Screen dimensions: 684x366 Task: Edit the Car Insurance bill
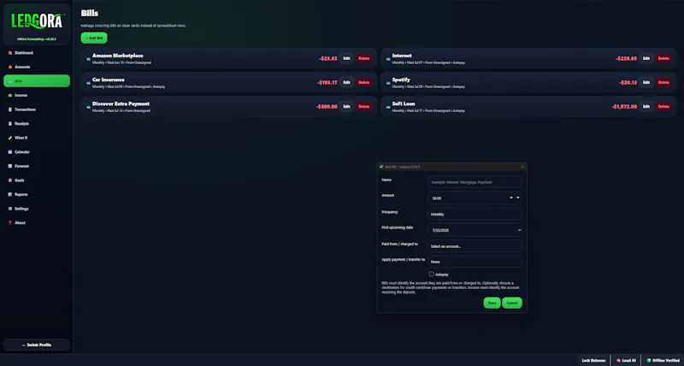coord(346,82)
